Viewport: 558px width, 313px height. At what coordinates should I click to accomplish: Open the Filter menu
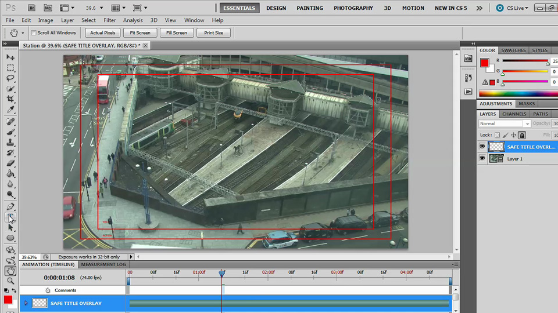(x=110, y=20)
